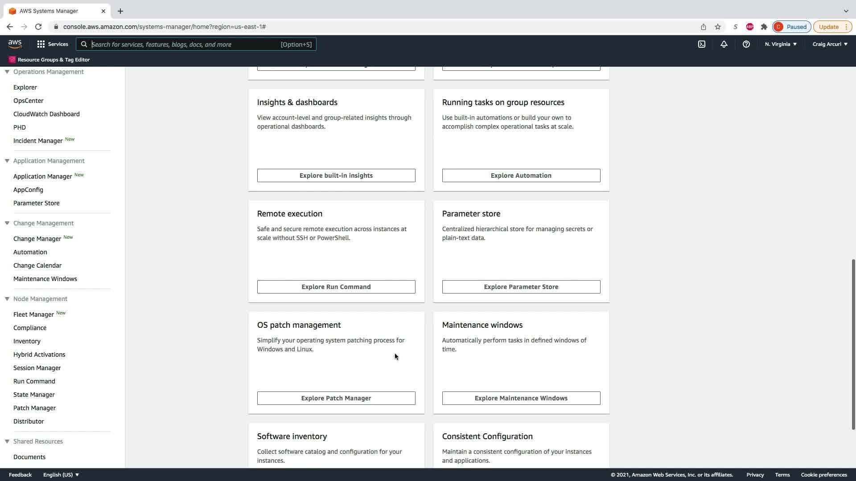Click the Explore Patch Manager button
This screenshot has width=856, height=481.
point(336,398)
